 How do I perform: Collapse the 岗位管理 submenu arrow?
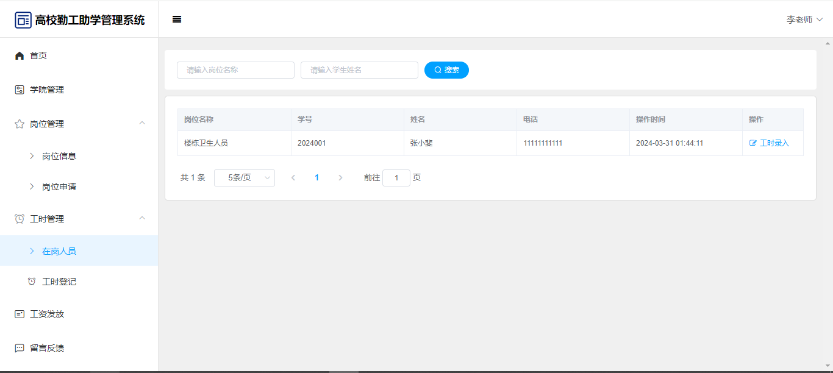142,123
